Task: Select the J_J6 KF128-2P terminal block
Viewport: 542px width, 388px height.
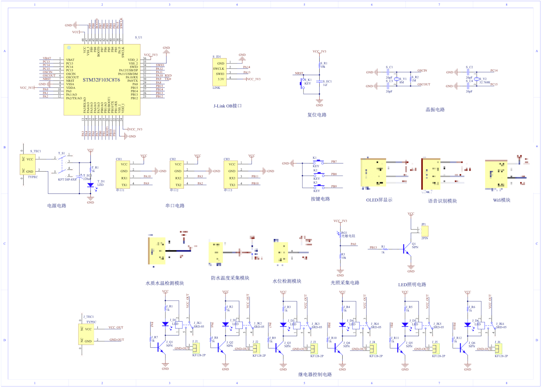Action: tap(498, 349)
